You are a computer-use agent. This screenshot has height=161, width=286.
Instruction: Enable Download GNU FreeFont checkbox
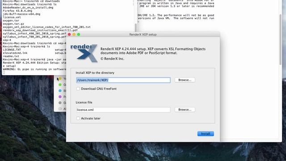(x=78, y=89)
